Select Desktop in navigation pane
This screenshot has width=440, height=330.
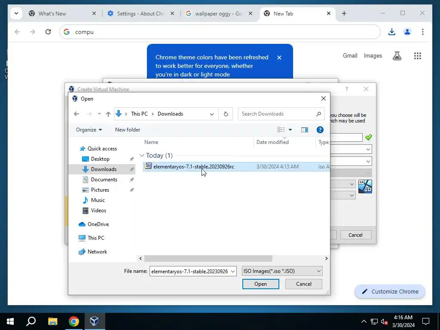click(100, 159)
